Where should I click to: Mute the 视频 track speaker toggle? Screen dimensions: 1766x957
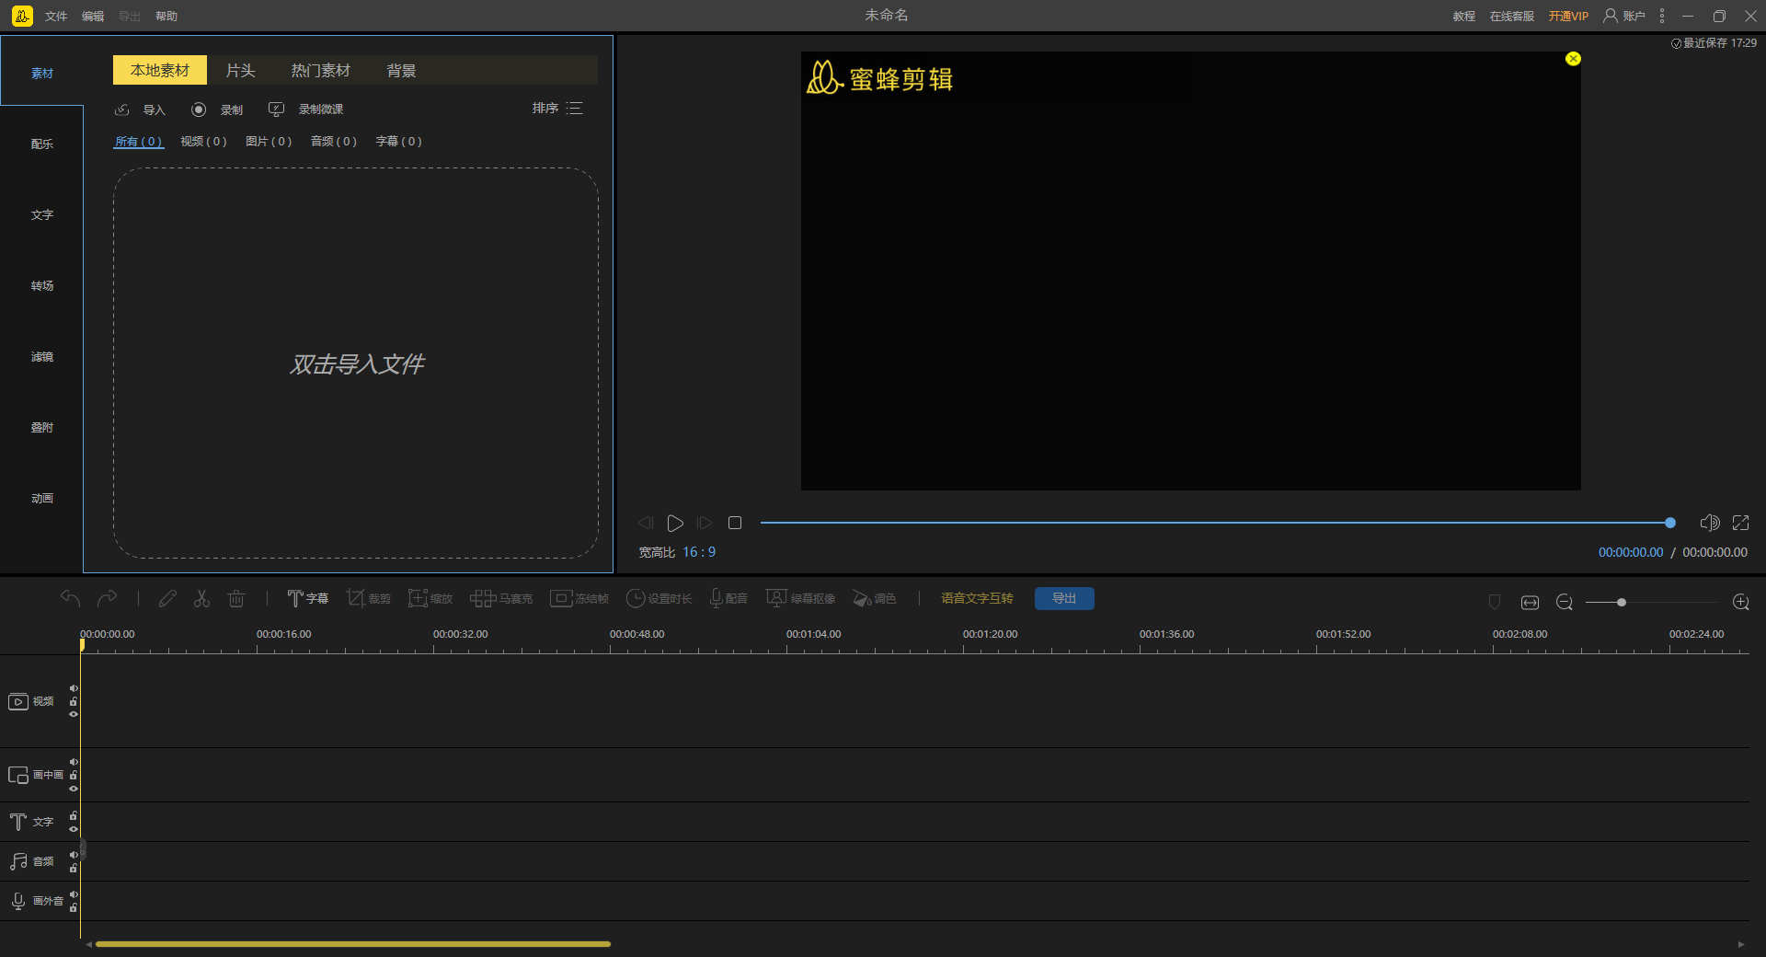pyautogui.click(x=74, y=688)
